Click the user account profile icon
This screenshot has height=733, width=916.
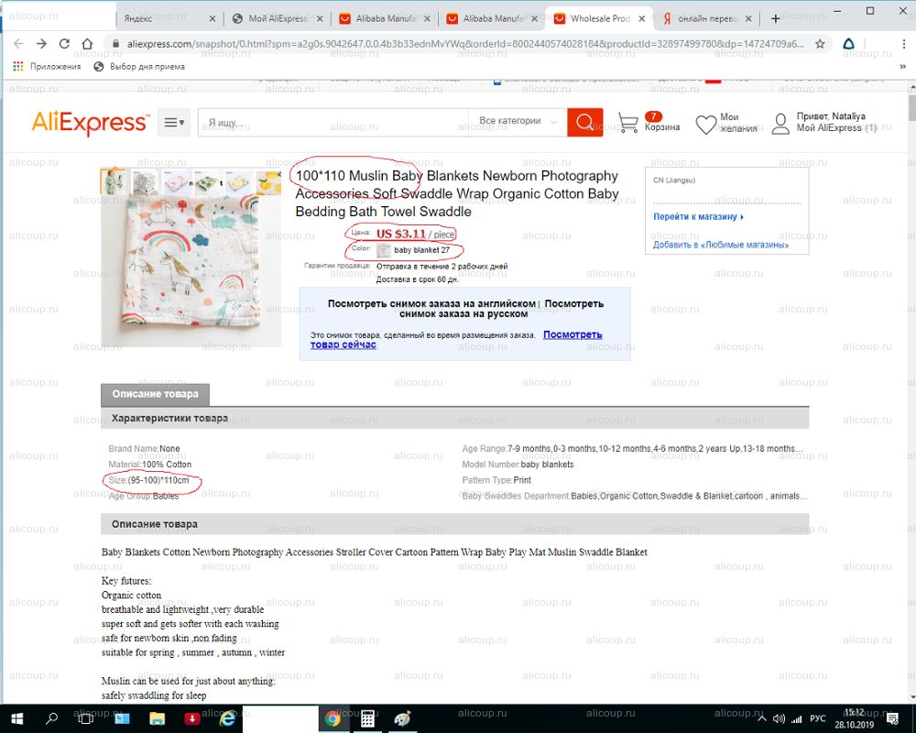pyautogui.click(x=780, y=124)
